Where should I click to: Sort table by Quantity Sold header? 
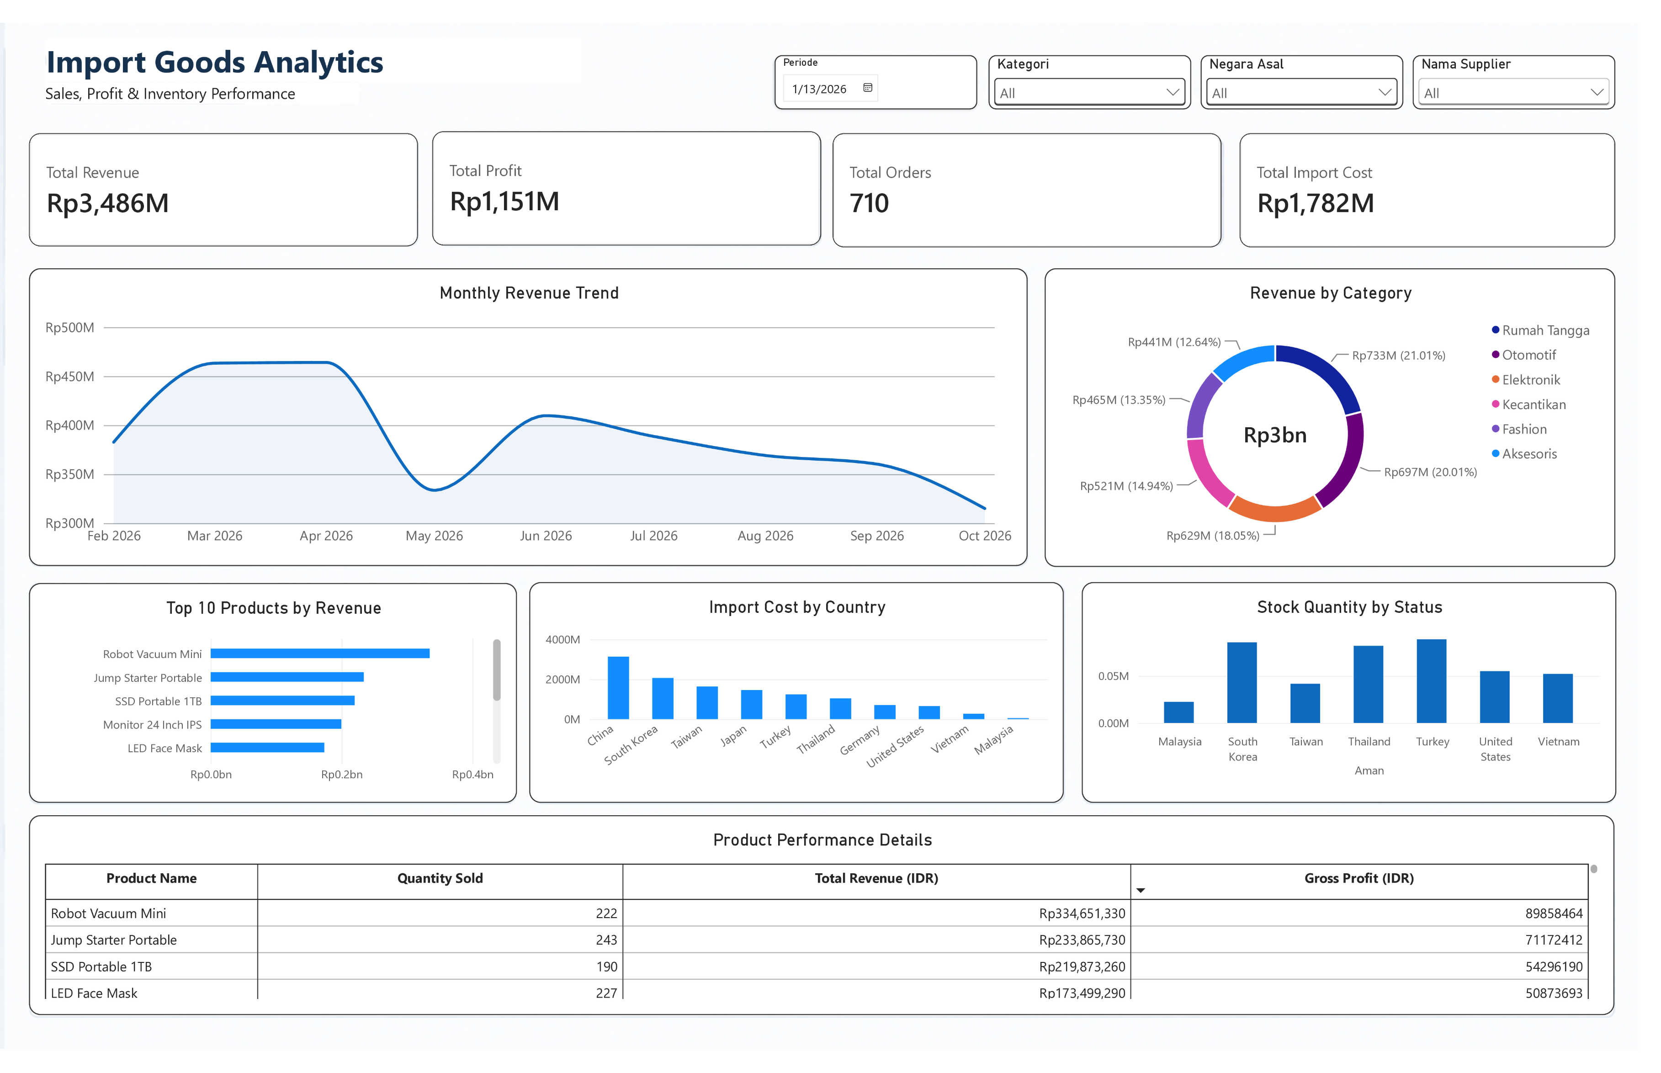(x=440, y=878)
